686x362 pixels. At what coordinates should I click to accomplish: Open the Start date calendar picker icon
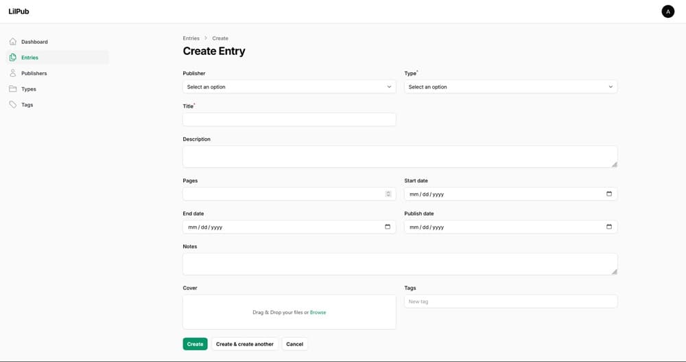pos(608,194)
